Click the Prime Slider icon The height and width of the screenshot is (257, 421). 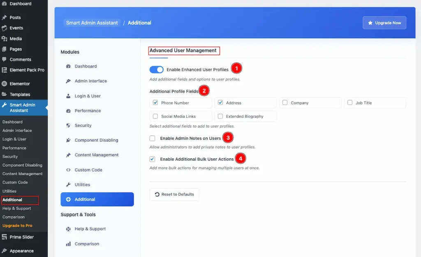(4, 237)
